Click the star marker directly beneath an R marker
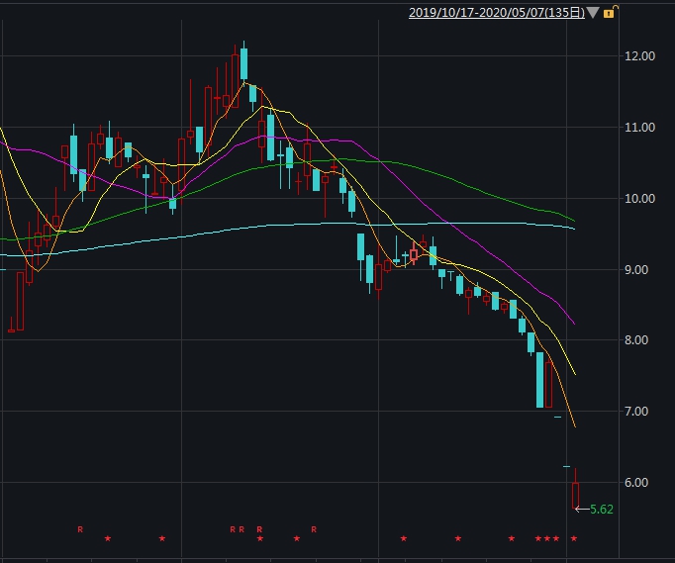 (260, 538)
